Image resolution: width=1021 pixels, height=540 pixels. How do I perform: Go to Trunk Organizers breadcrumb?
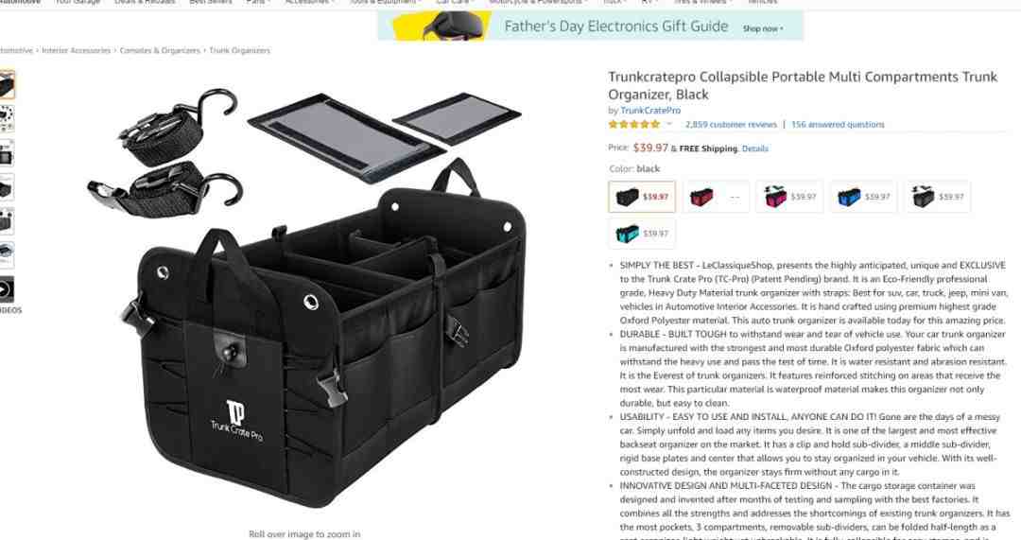tap(239, 50)
